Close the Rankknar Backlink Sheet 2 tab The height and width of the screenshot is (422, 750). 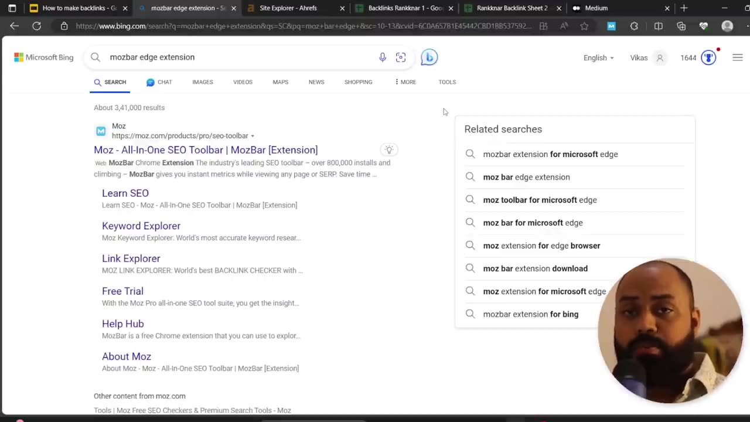point(559,8)
